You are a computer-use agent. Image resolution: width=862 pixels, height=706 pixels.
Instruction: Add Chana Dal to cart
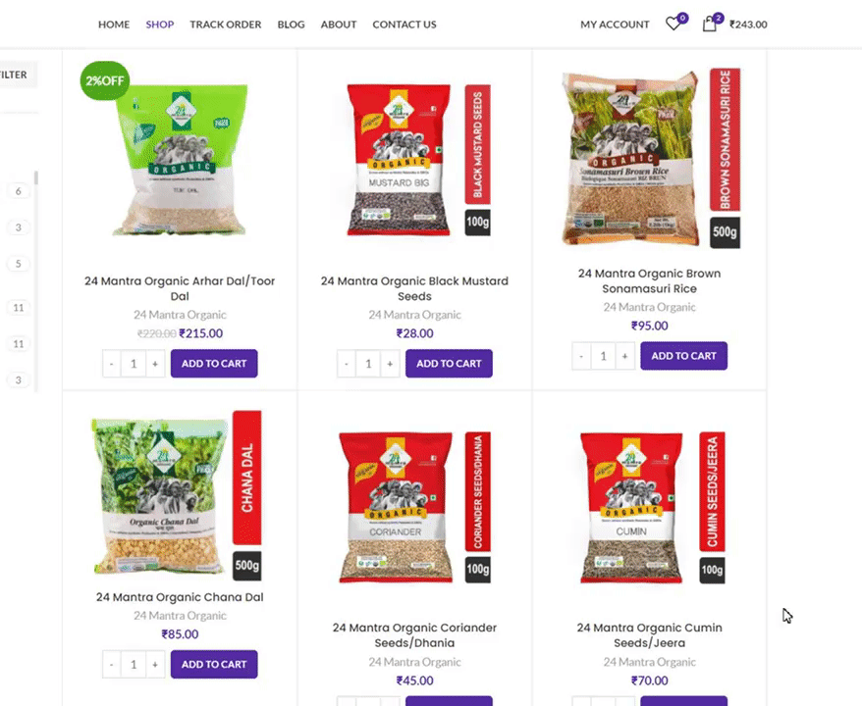(x=214, y=664)
